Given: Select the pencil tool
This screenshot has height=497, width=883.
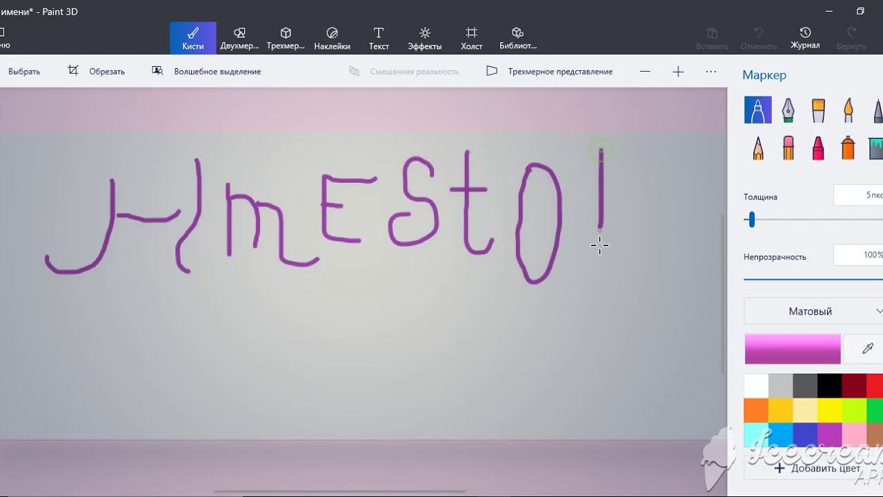Looking at the screenshot, I should (x=758, y=148).
